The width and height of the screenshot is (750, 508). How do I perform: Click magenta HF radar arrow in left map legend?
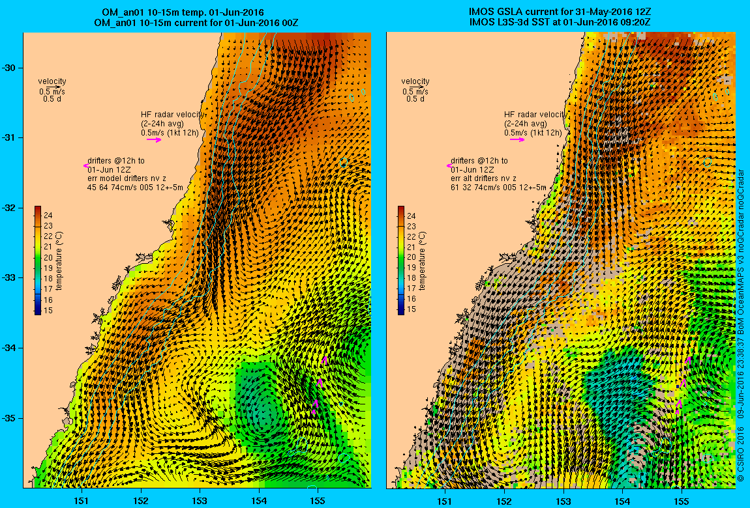pos(154,140)
